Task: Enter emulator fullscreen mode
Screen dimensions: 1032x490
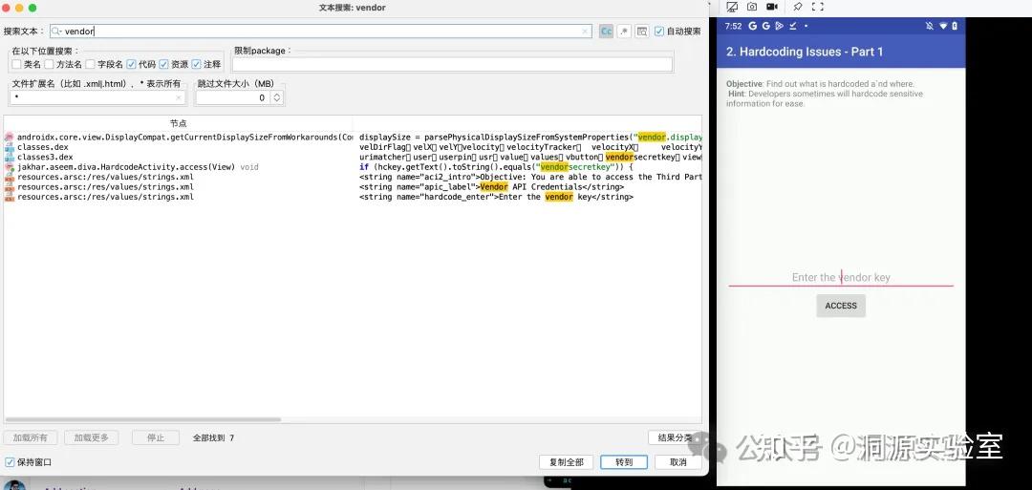Action: click(x=818, y=7)
